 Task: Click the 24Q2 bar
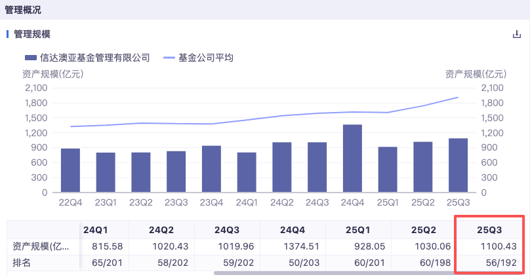click(x=282, y=167)
